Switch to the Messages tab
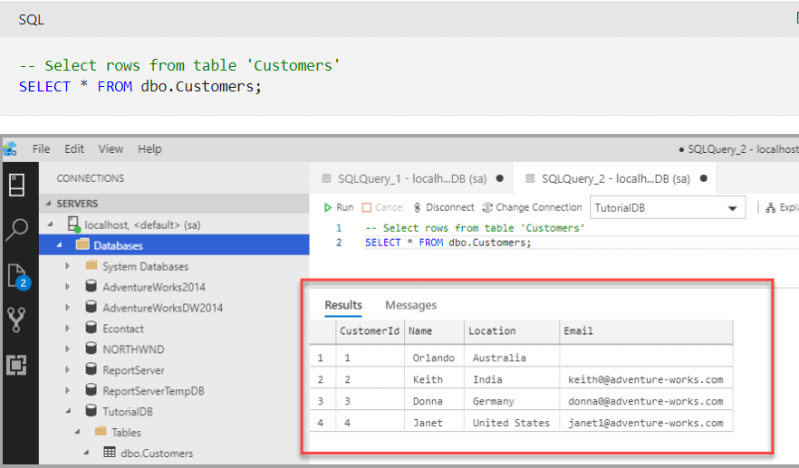The image size is (799, 468). 410,305
